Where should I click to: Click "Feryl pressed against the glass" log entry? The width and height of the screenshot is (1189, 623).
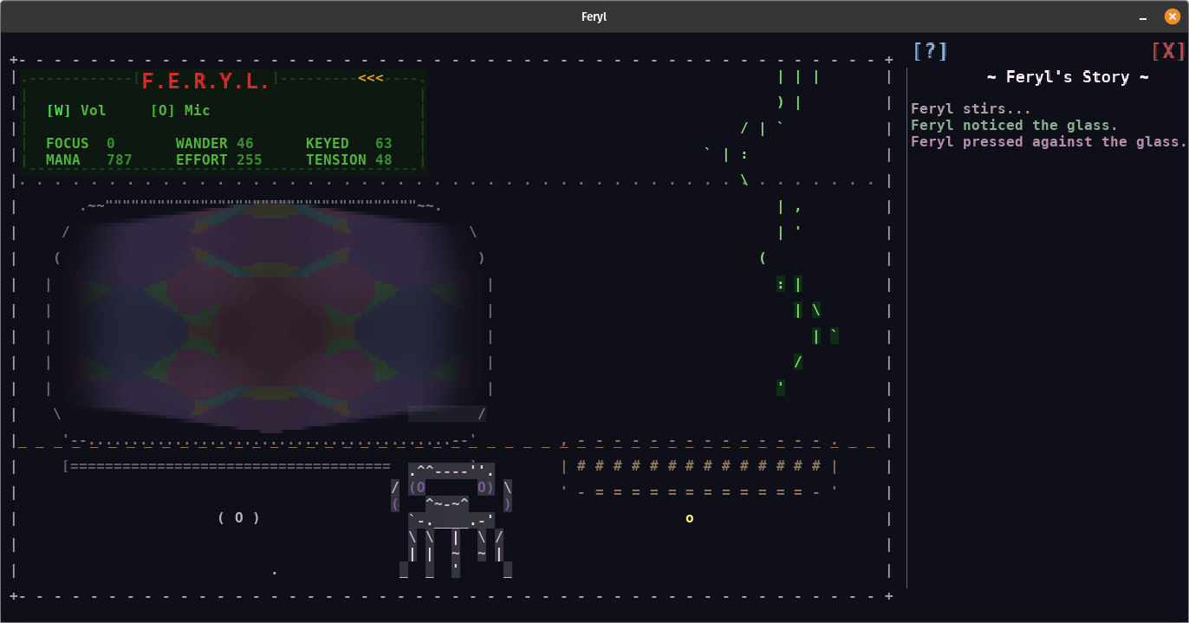(x=1048, y=142)
